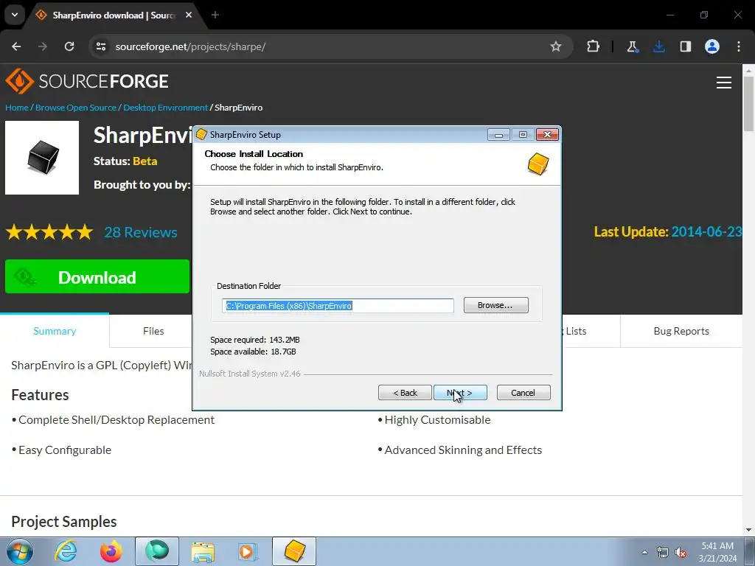This screenshot has width=755, height=566.
Task: Open Desktop Environment breadcrumb link
Action: tap(165, 108)
